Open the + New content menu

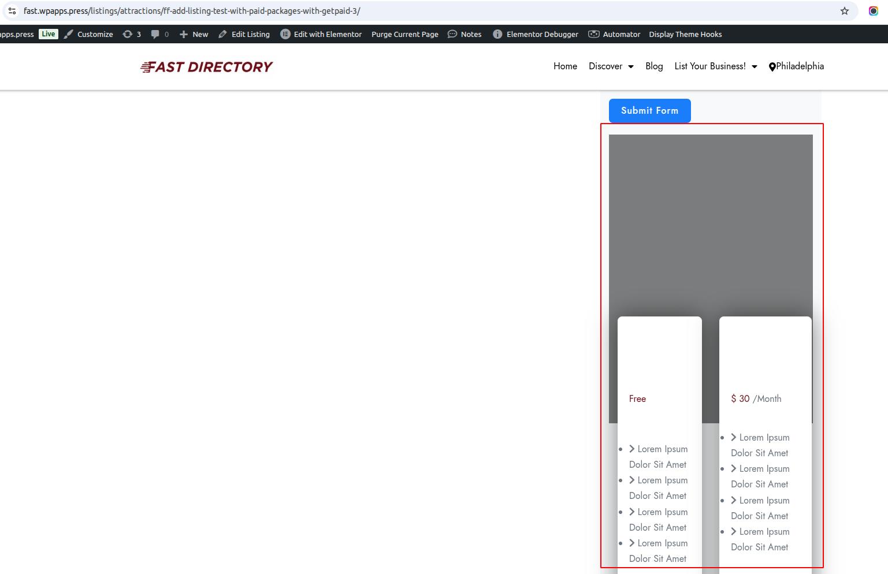(x=194, y=34)
